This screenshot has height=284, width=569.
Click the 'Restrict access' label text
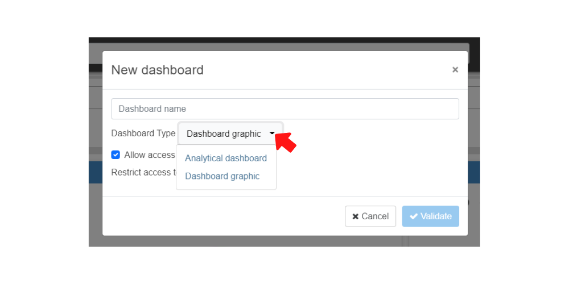coord(141,172)
